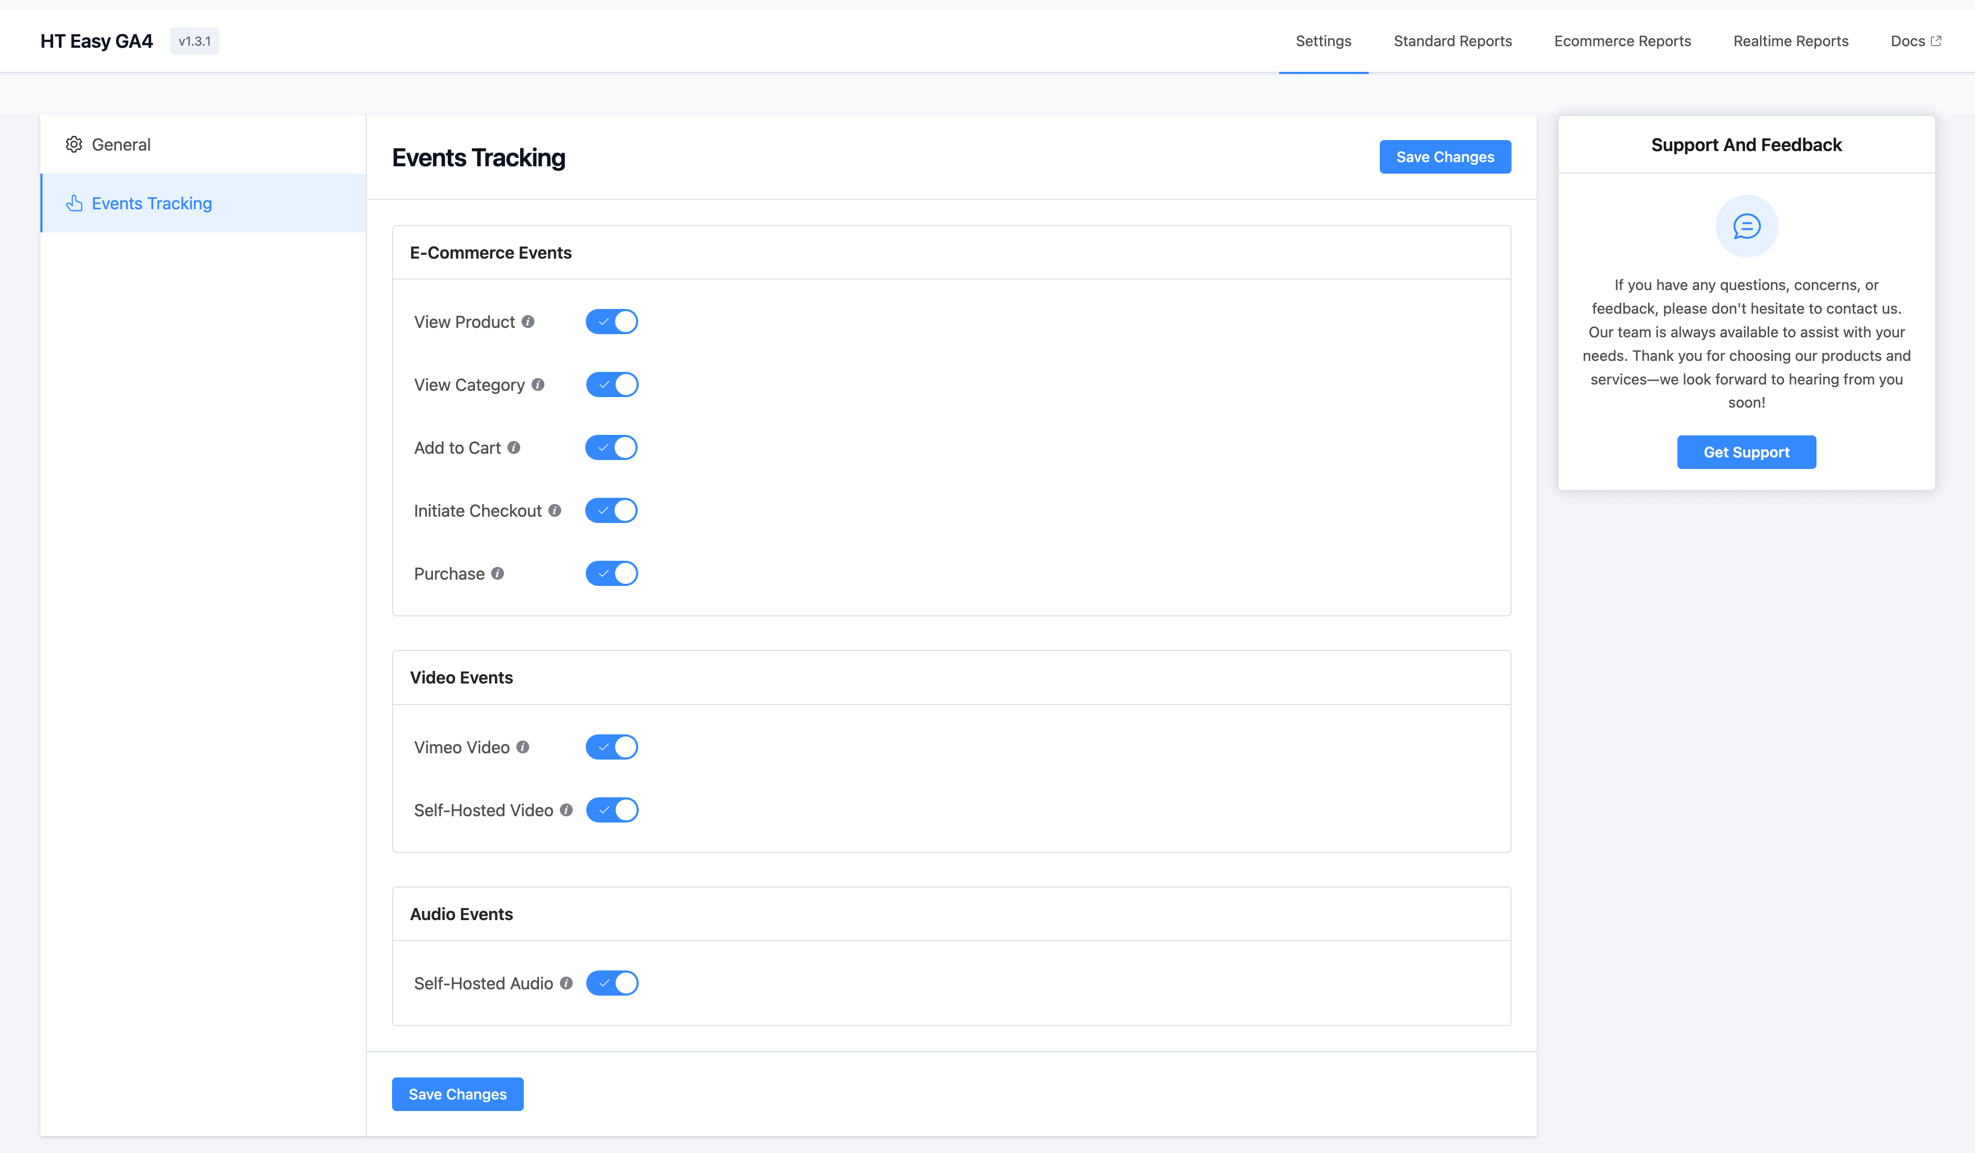Click the info icon beside Initiate Checkout

(x=555, y=511)
